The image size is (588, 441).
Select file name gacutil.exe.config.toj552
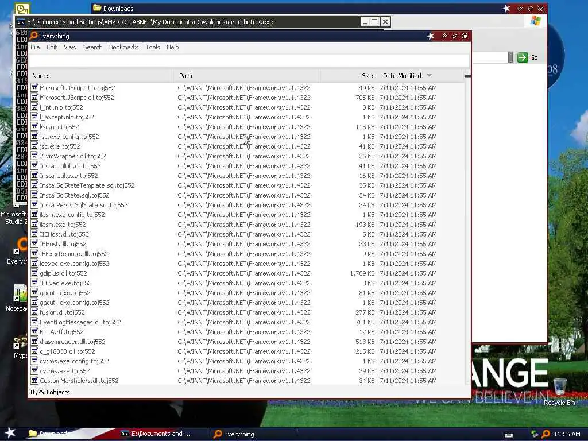(x=75, y=303)
